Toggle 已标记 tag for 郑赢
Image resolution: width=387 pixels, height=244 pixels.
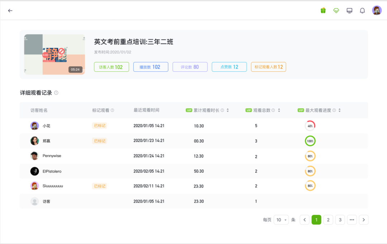100,141
